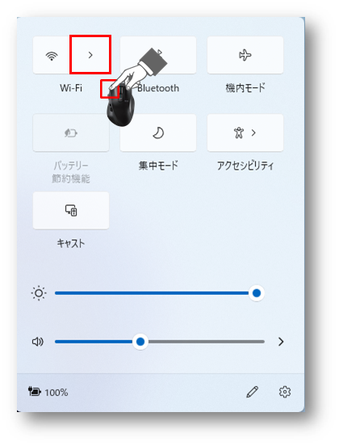Expand the Wi-Fi network list chevron

point(90,55)
